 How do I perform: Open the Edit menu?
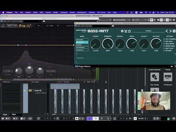tap(22, 12)
